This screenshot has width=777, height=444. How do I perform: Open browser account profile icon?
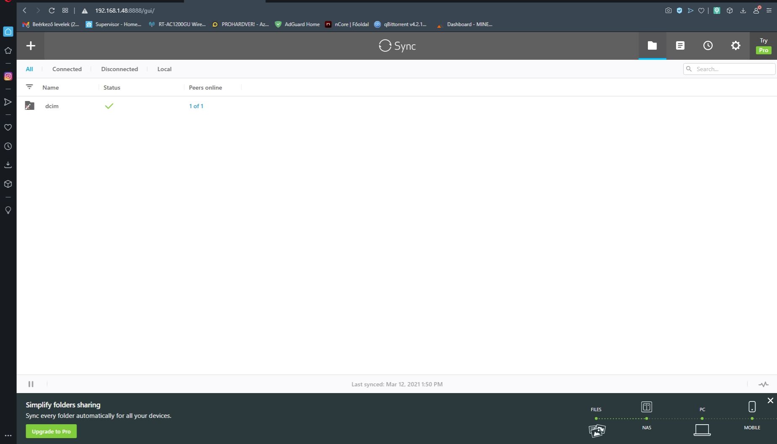(756, 10)
